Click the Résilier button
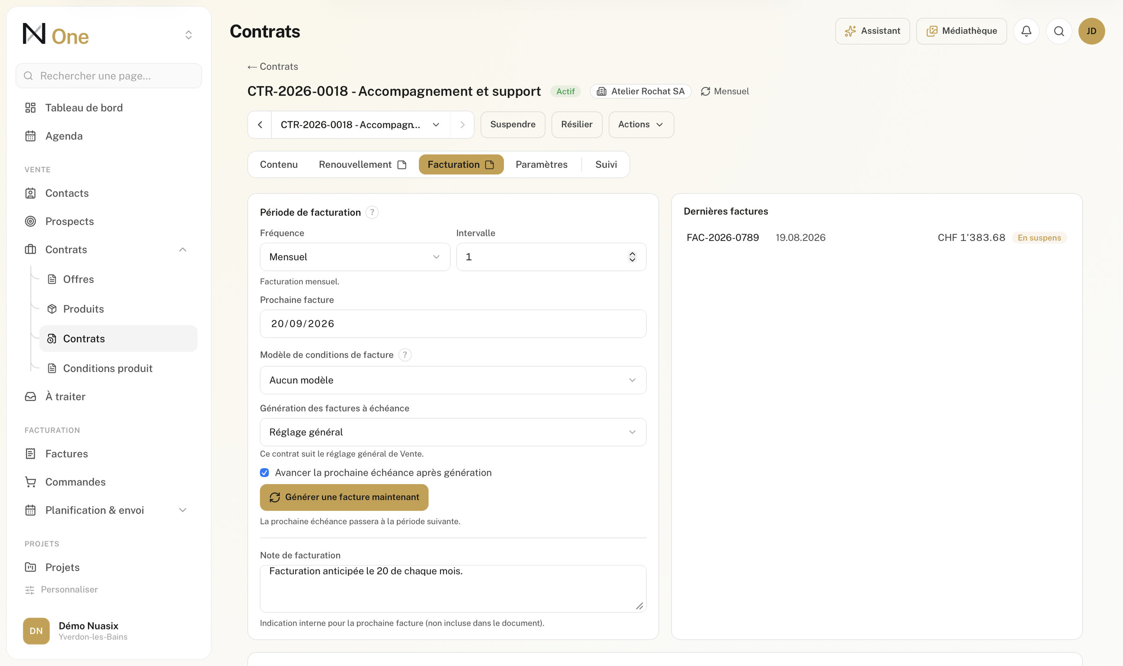 click(576, 124)
